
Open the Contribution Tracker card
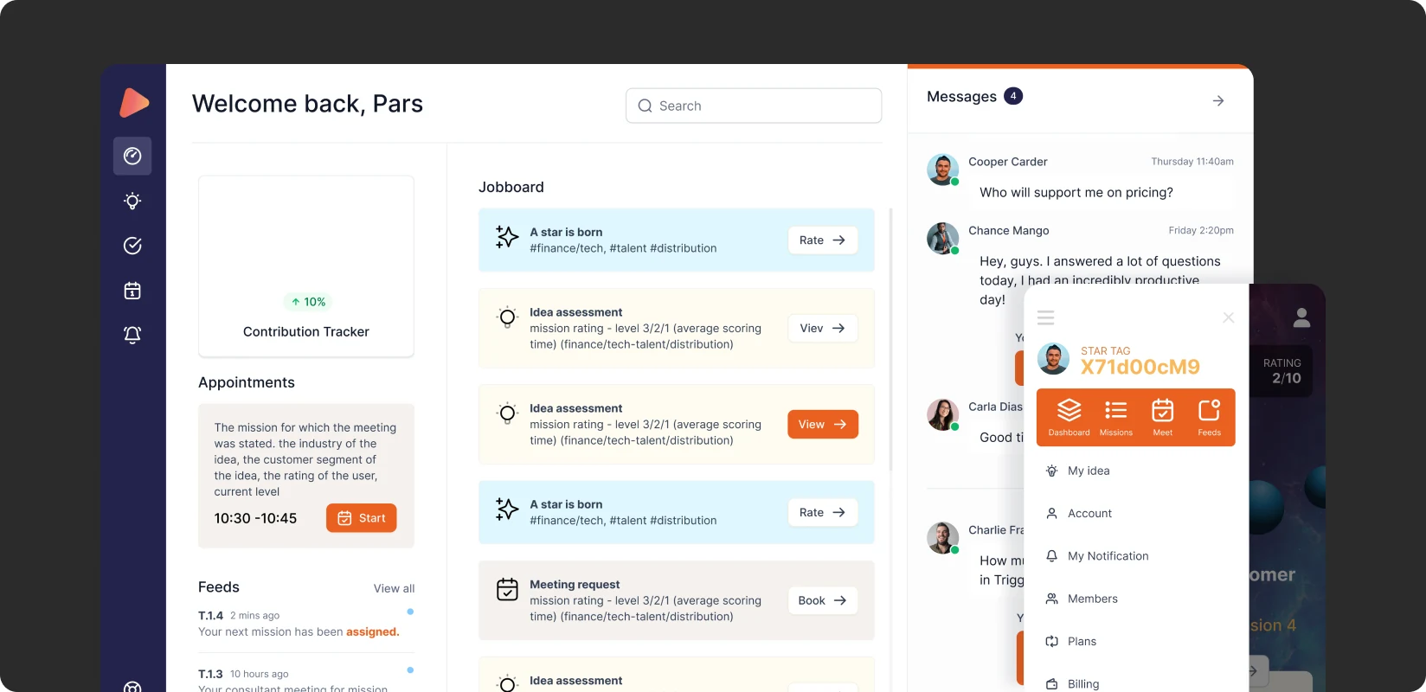[x=306, y=266]
